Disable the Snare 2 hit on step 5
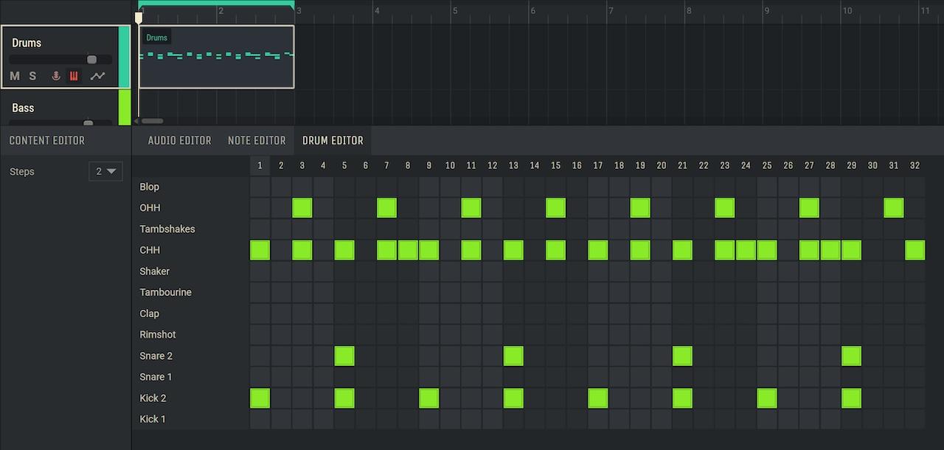 [x=344, y=356]
